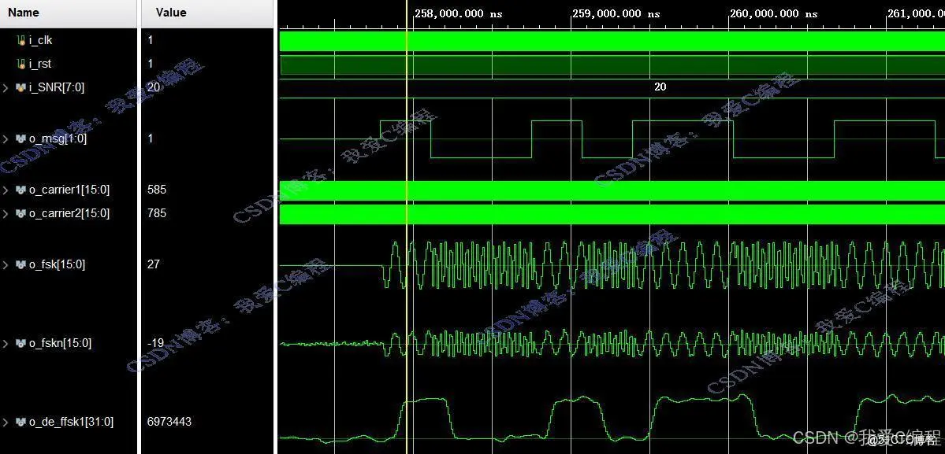Expand the i_SNR[7:0] bus signal

point(6,87)
